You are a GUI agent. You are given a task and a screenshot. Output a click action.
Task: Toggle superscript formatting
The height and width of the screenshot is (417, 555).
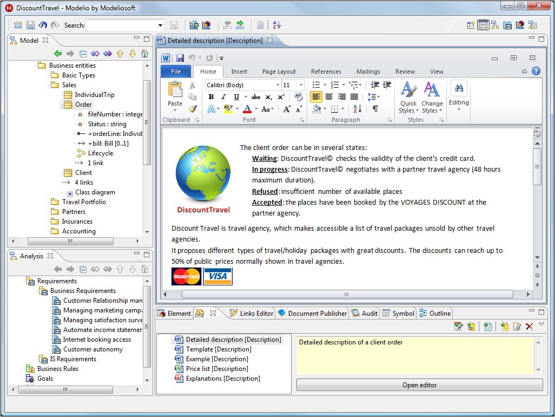(281, 97)
